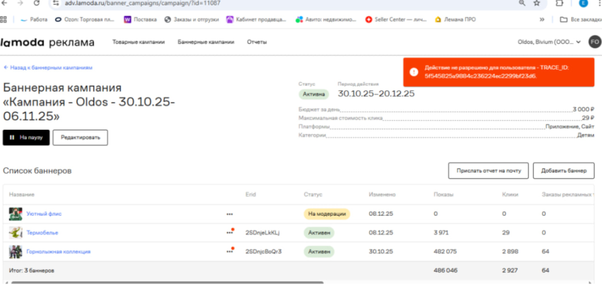The width and height of the screenshot is (602, 285).
Task: Click the На модерации status badge
Action: [327, 214]
